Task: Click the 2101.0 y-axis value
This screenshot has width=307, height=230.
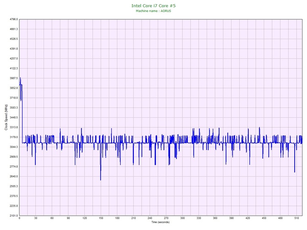Action: coord(14,216)
